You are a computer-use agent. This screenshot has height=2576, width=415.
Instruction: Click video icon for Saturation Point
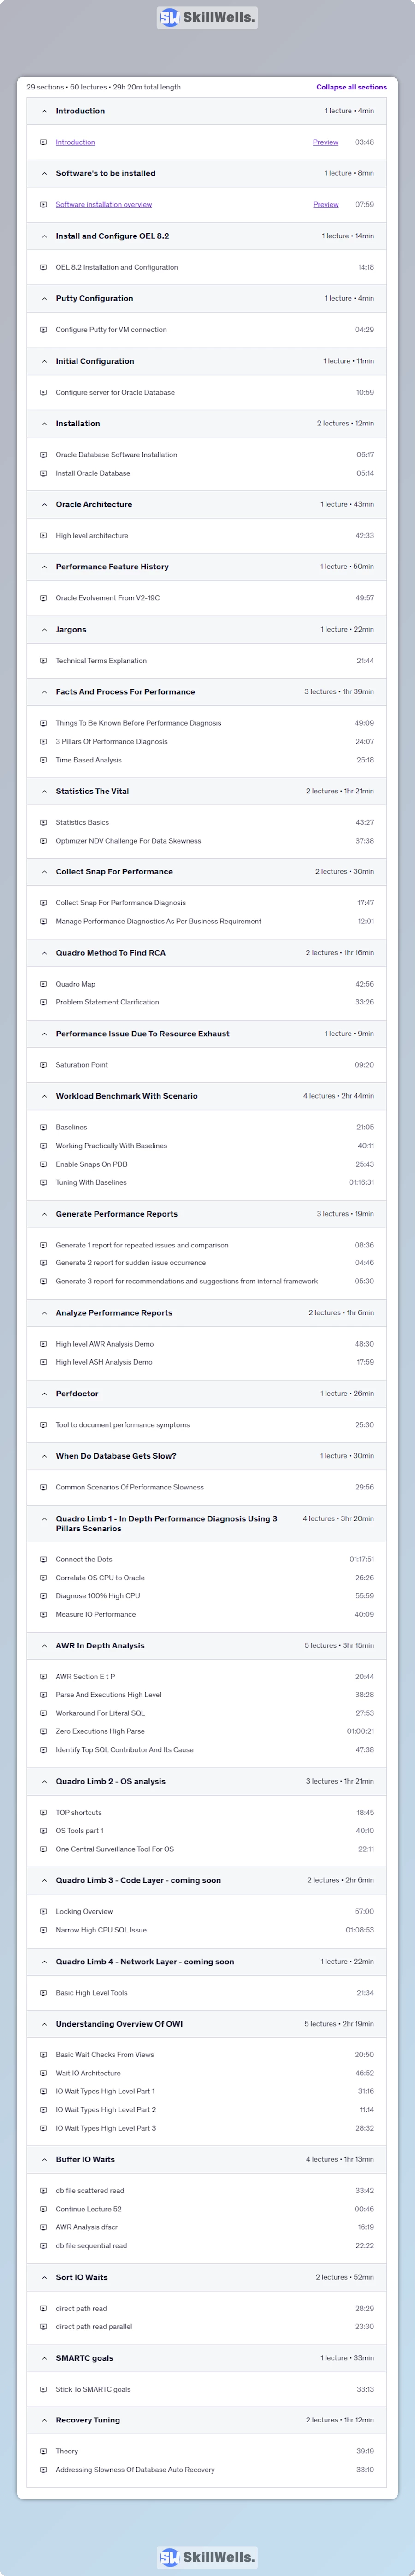[43, 1065]
